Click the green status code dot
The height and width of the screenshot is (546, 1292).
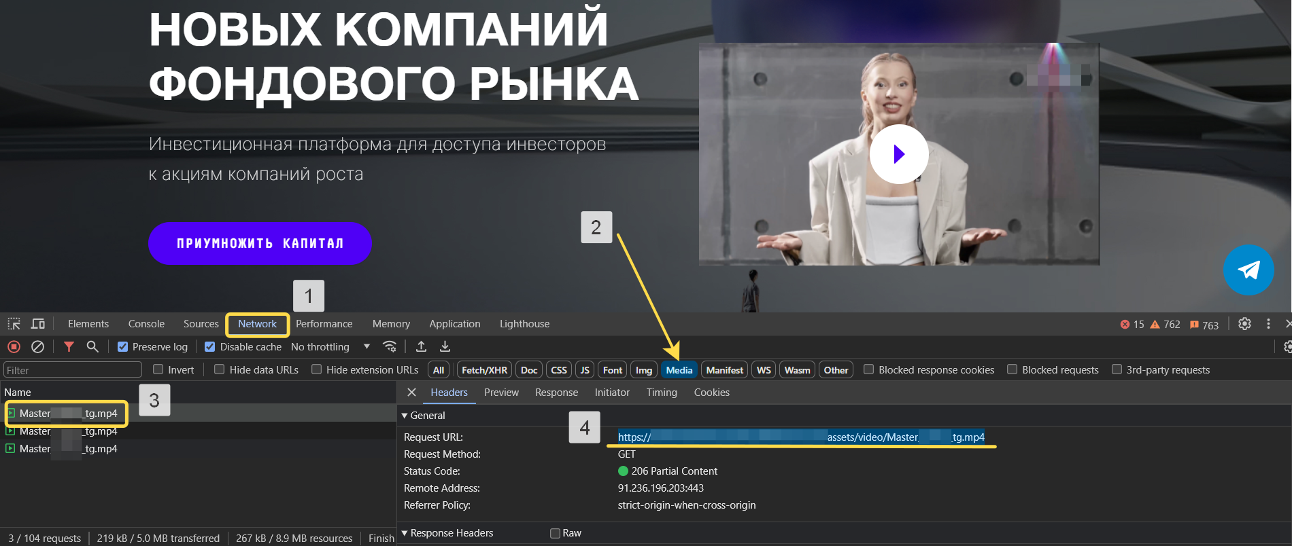point(623,471)
